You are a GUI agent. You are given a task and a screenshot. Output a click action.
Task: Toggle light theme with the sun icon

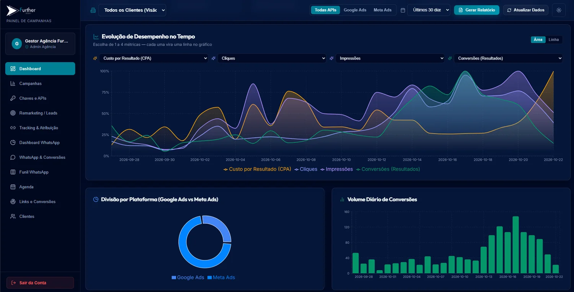(559, 10)
